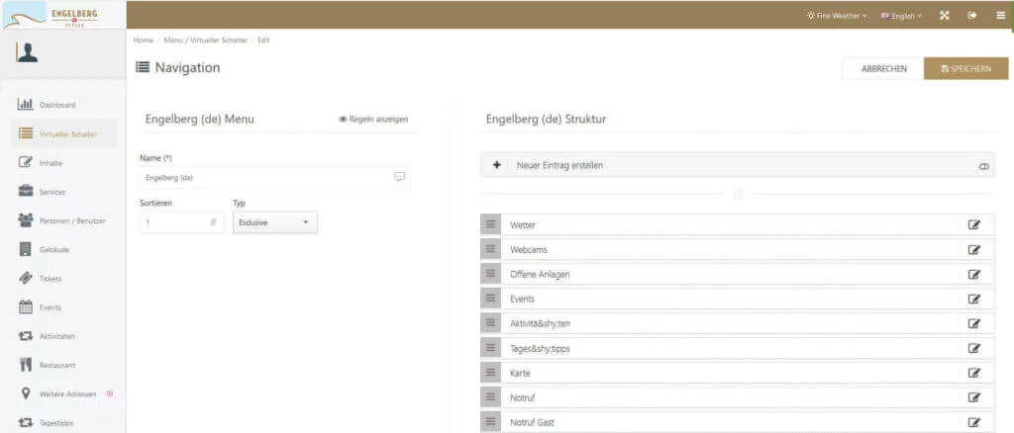The image size is (1014, 433).
Task: Click the plus icon for Neuer Eintrag
Action: (496, 165)
